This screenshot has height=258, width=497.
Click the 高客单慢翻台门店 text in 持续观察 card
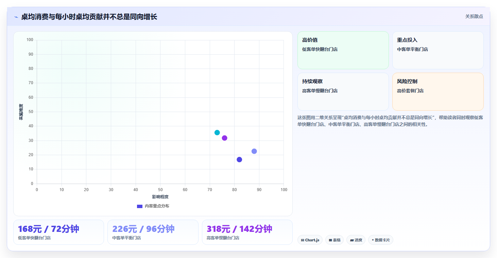pos(320,91)
